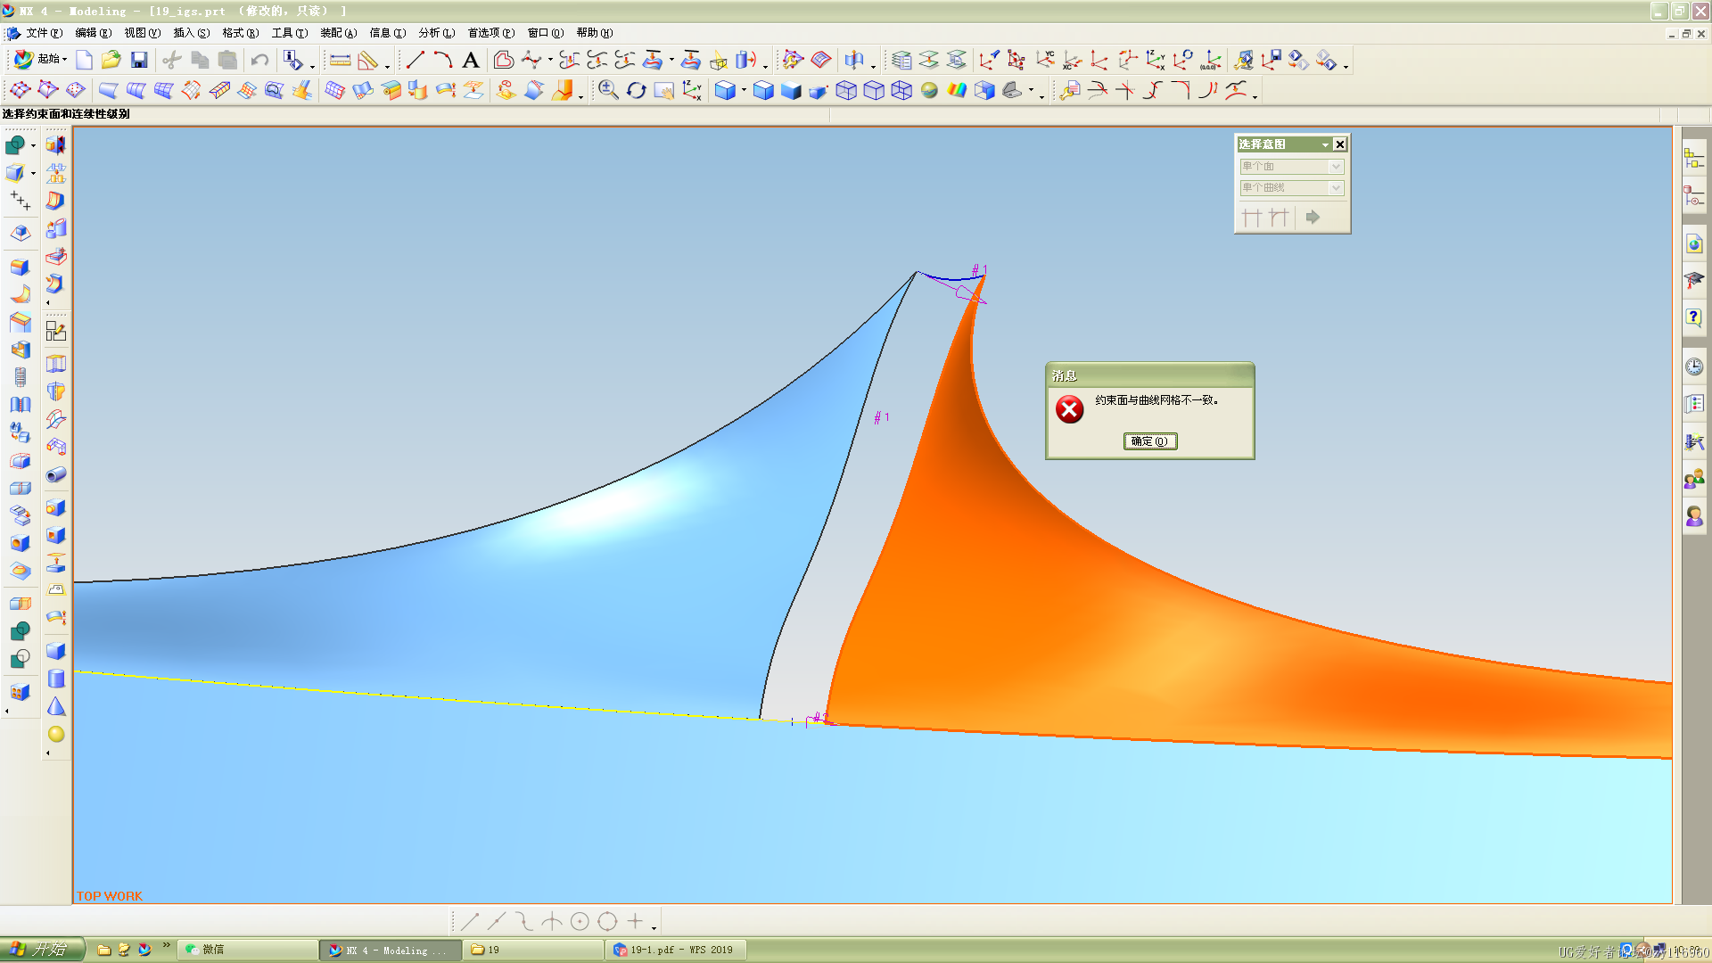Switch to 微信 in the taskbar

pos(248,950)
